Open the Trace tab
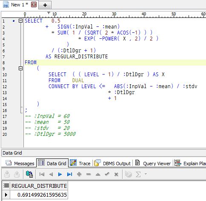This screenshot has width=206, height=201. click(x=80, y=164)
